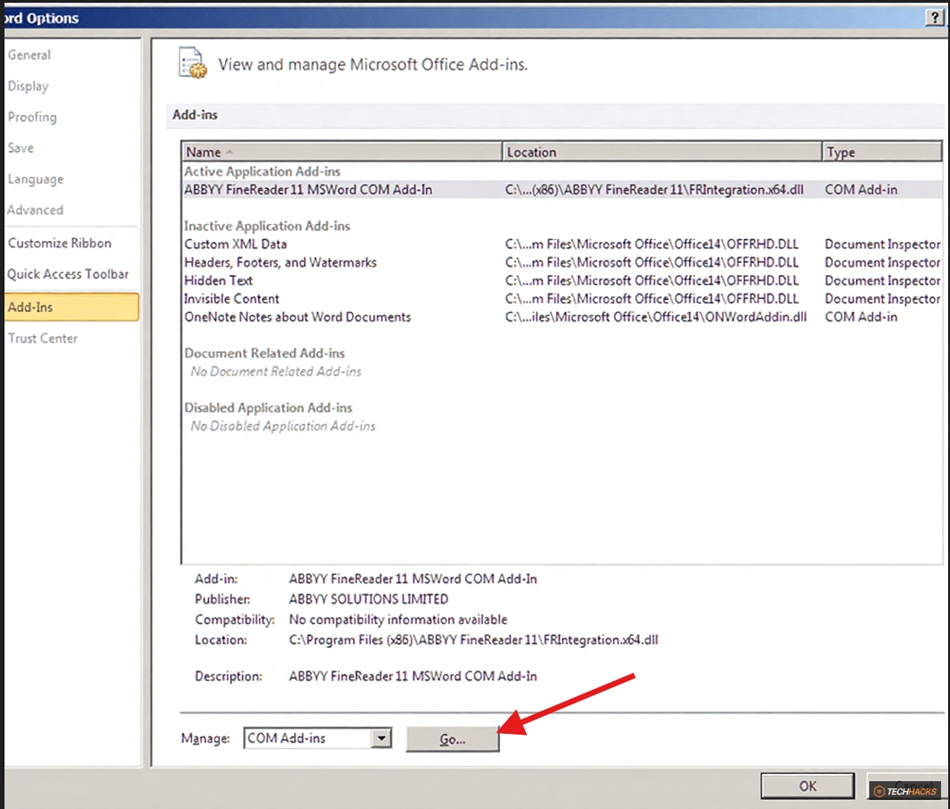Open the Trust Center section
The width and height of the screenshot is (950, 809).
[42, 338]
